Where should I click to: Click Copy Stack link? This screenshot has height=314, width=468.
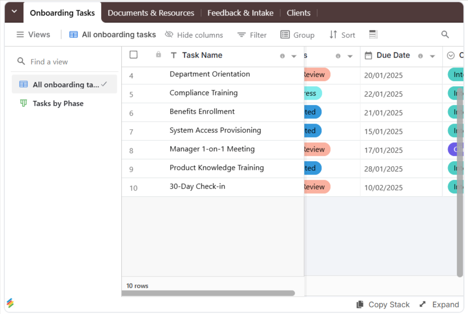pyautogui.click(x=383, y=305)
